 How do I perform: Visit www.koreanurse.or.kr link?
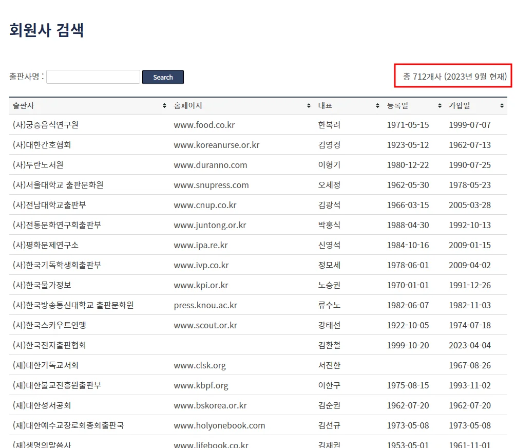click(x=216, y=145)
